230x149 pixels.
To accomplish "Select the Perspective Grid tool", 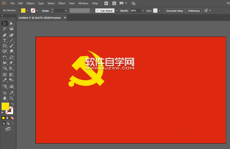I will (x=11, y=68).
